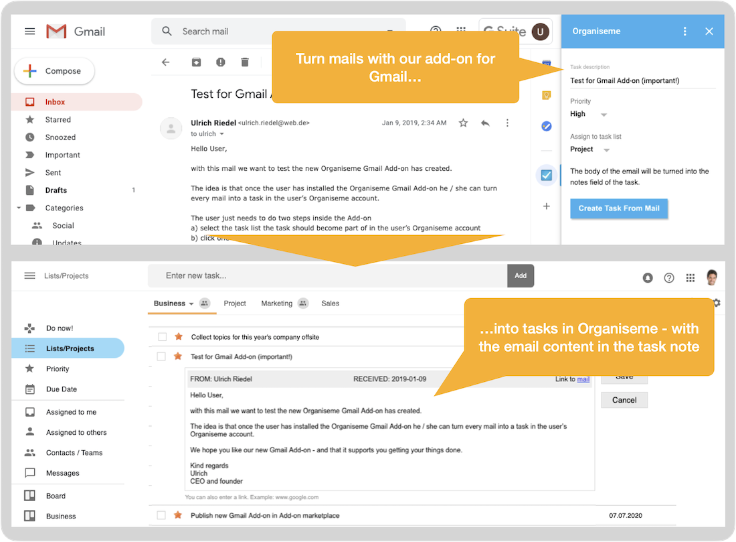Screen dimensions: 736x542
Task: Click the notification bell in Organiseme
Action: (647, 277)
